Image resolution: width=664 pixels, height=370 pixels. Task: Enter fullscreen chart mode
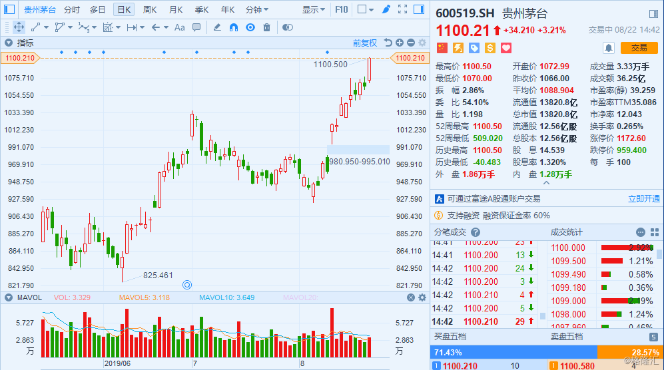(x=403, y=9)
